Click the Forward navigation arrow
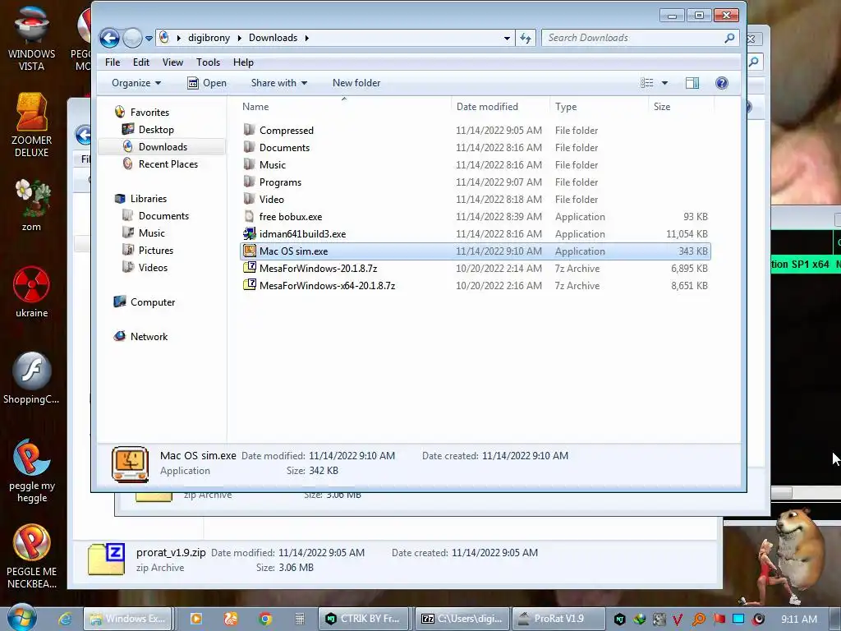 point(132,38)
